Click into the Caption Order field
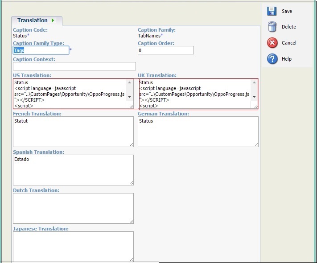Viewport: 317px width, 263px height. click(166, 50)
